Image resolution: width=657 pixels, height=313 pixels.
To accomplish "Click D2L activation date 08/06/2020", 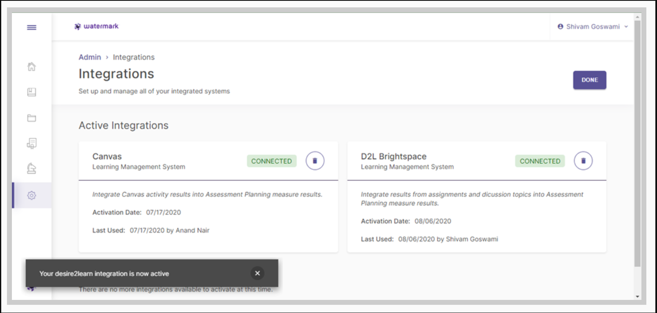I will pyautogui.click(x=433, y=221).
